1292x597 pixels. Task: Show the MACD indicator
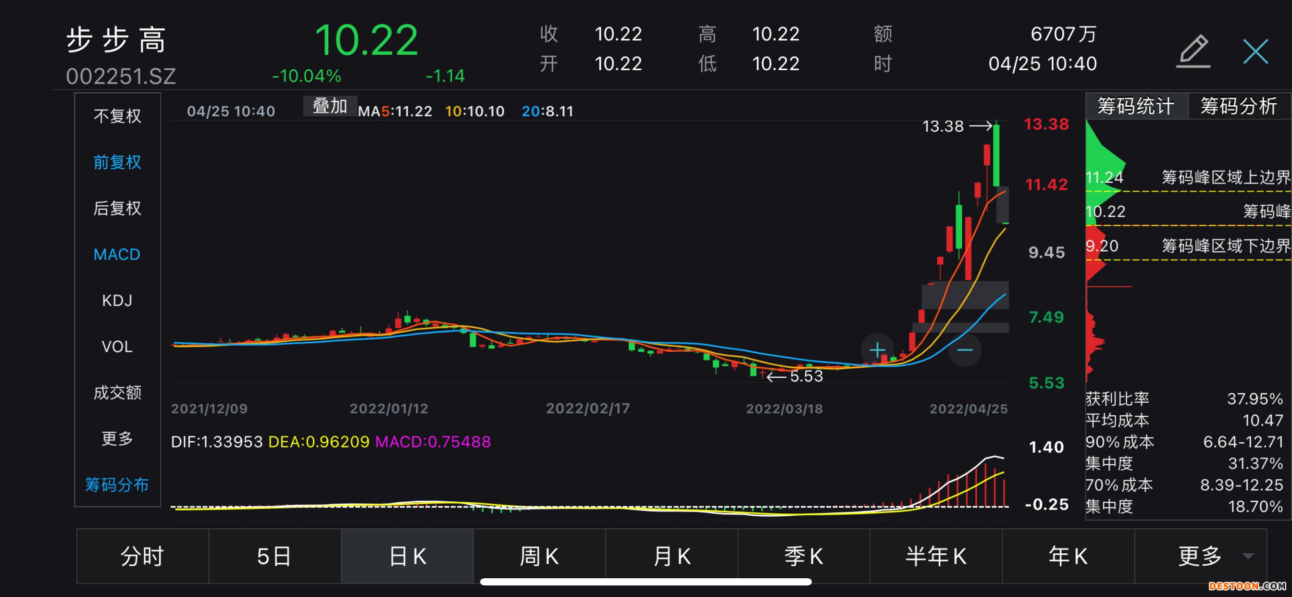pyautogui.click(x=117, y=254)
